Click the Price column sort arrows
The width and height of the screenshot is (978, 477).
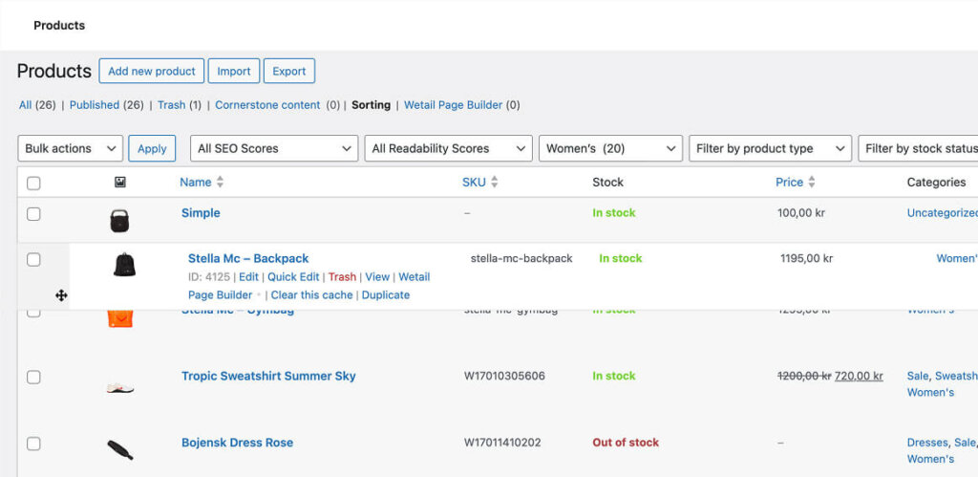pos(811,183)
